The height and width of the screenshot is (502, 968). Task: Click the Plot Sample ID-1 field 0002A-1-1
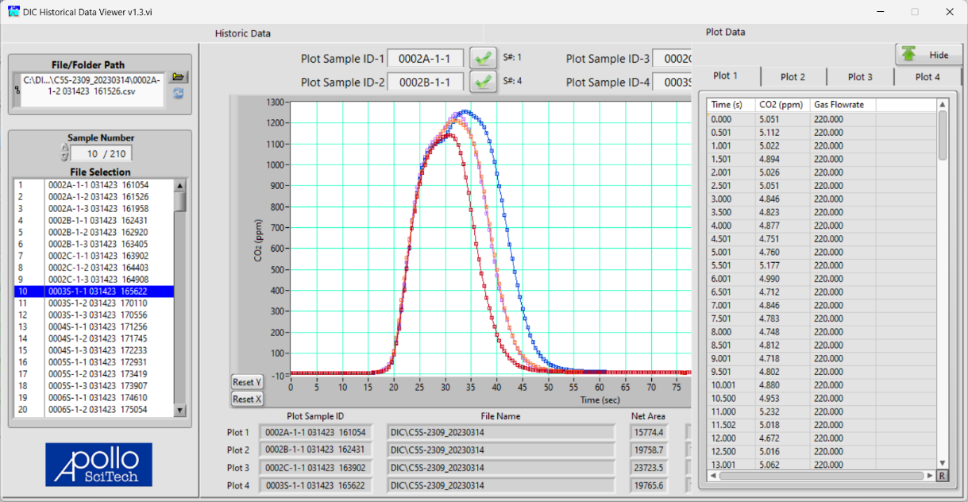tap(426, 59)
